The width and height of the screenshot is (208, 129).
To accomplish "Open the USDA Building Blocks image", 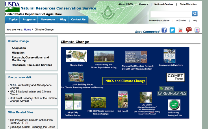I will [76, 77].
